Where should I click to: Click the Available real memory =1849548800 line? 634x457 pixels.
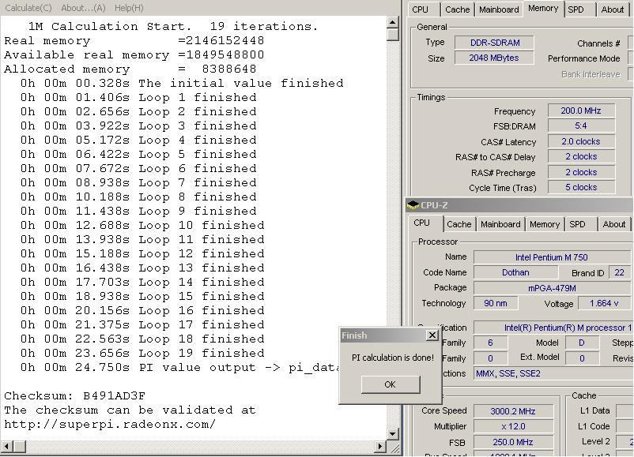tap(134, 55)
